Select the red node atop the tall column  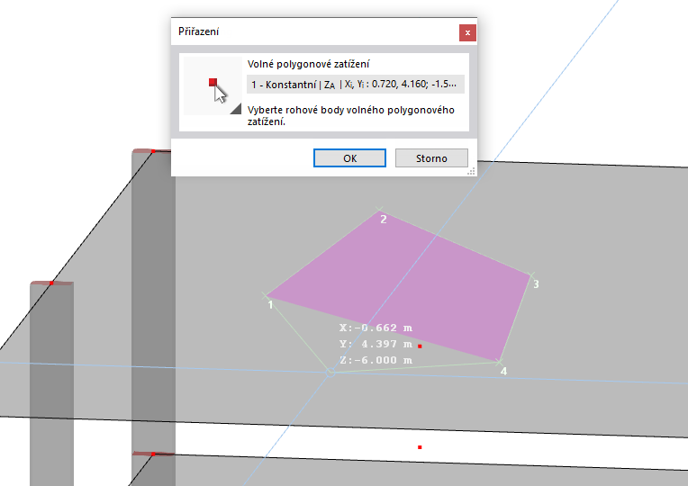[153, 151]
